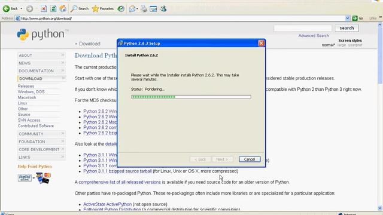
Task: Cancel the Python 2.6.2 installation
Action: (250, 159)
